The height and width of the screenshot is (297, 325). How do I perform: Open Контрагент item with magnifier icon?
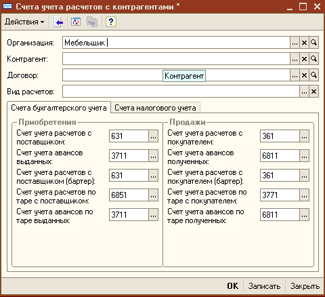313,59
